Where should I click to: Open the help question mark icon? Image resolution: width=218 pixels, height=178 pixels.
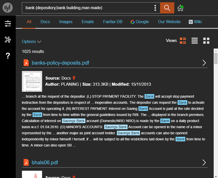[x=8, y=56]
